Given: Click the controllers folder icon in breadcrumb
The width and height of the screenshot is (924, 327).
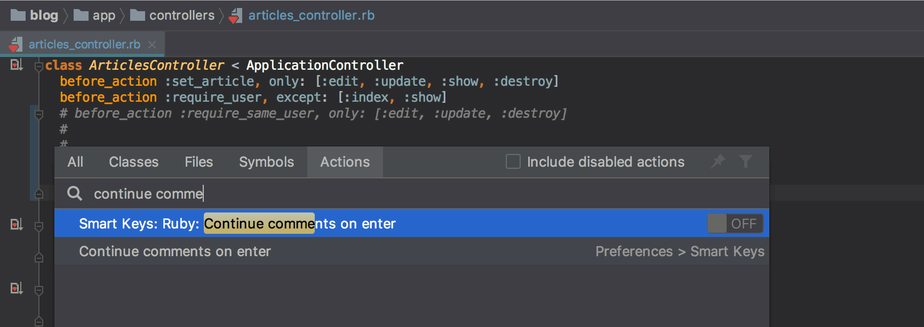Looking at the screenshot, I should tap(138, 15).
